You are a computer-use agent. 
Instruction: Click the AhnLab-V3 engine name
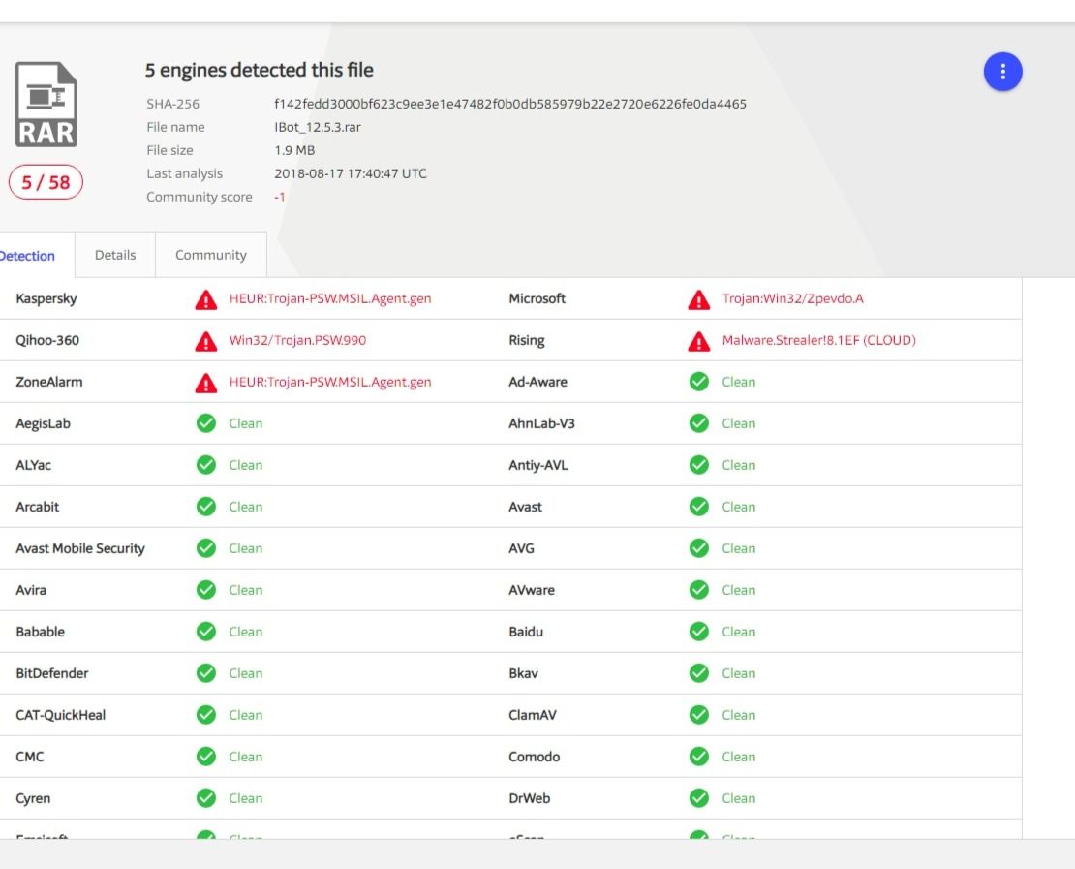[x=541, y=424]
